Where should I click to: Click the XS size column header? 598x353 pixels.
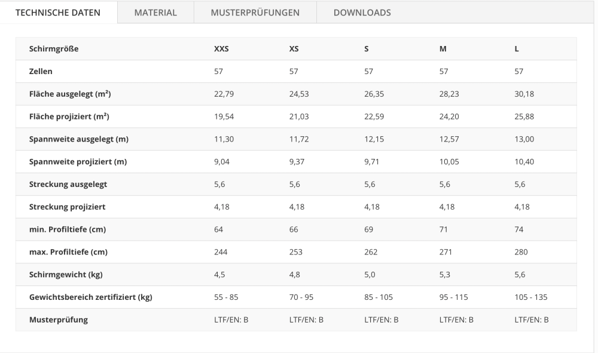tap(294, 49)
